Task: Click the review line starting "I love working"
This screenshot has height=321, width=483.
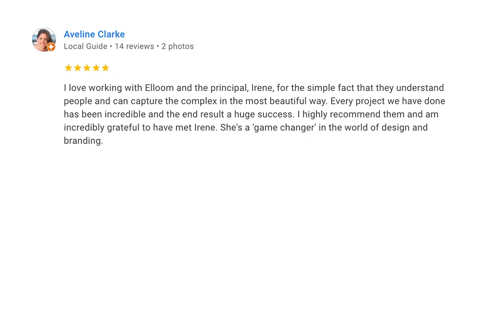Action: [x=254, y=88]
